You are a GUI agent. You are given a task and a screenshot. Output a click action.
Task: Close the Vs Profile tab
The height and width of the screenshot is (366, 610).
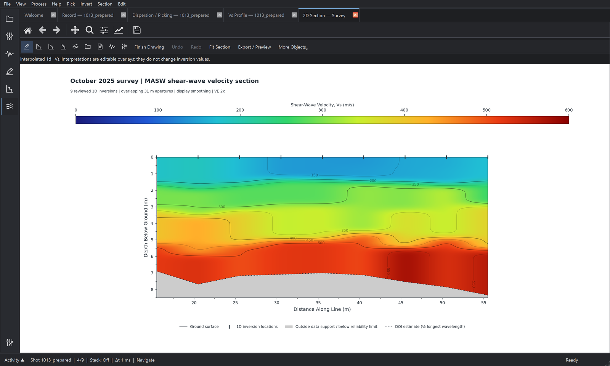(x=294, y=15)
